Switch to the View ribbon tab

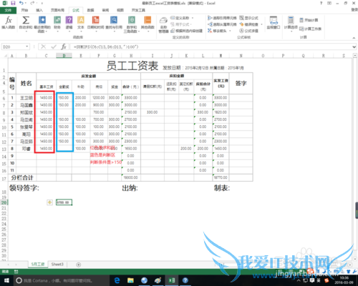click(120, 10)
